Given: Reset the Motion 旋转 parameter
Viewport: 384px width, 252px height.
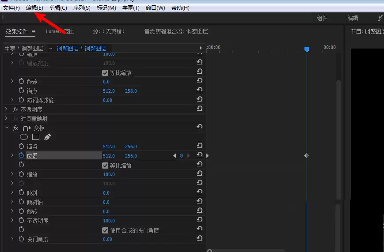Looking at the screenshot, I should (200, 80).
